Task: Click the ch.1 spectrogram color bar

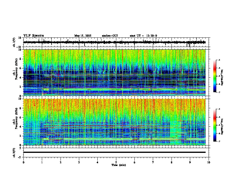Action: click(215, 76)
